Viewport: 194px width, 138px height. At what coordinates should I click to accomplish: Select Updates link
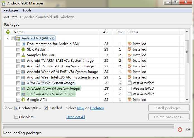(97, 108)
